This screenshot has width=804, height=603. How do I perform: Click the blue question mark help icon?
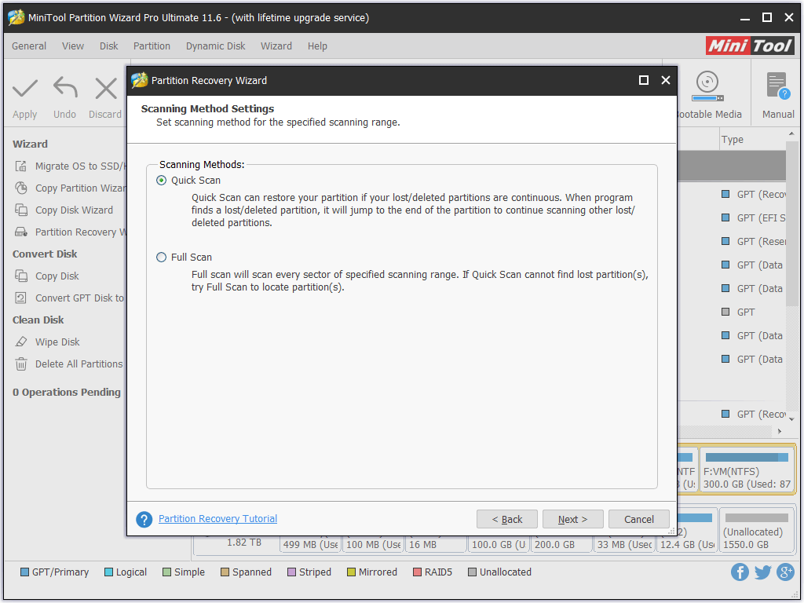pos(144,520)
